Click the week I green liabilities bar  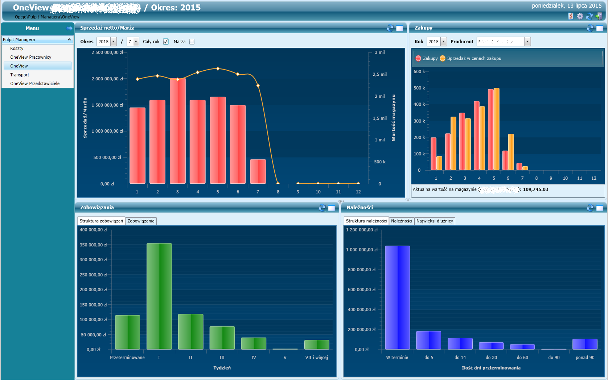159,296
